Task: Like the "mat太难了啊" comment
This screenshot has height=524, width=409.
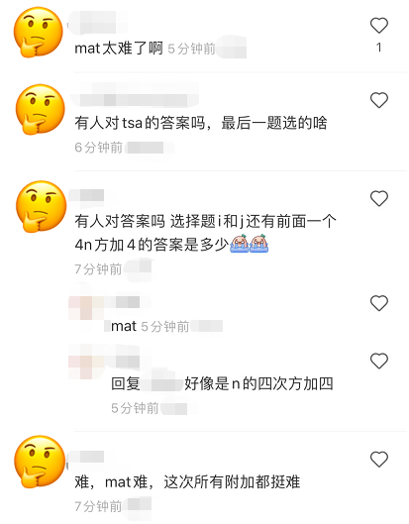Action: coord(379,26)
